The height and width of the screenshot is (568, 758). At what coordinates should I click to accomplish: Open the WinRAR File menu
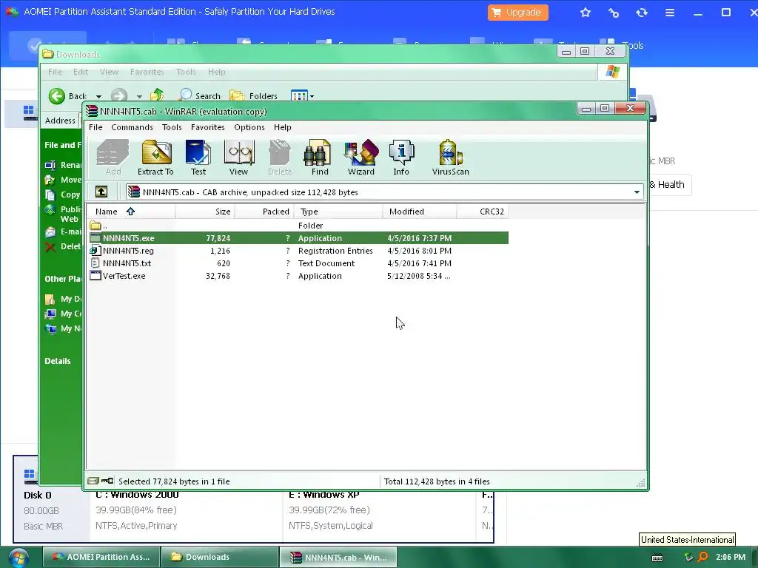point(95,127)
